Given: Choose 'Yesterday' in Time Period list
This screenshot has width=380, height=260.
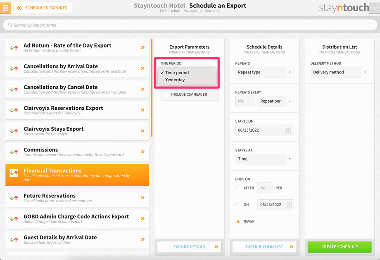Looking at the screenshot, I should point(187,80).
